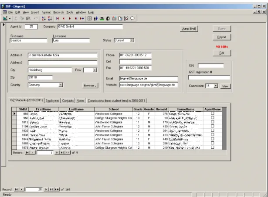This screenshot has height=197, width=268.
Task: Click the View button beside Commission
Action: pos(225,86)
